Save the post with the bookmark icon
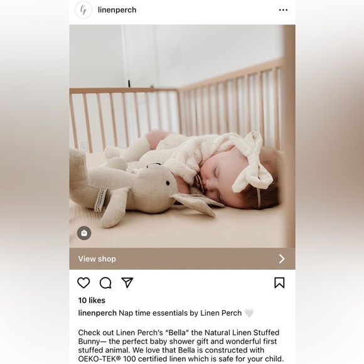This screenshot has height=364, width=364. tap(279, 282)
